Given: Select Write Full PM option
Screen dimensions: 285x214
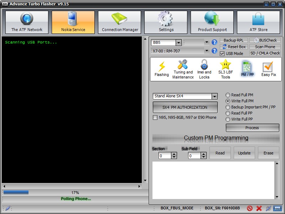Looking at the screenshot, I should pyautogui.click(x=228, y=101).
